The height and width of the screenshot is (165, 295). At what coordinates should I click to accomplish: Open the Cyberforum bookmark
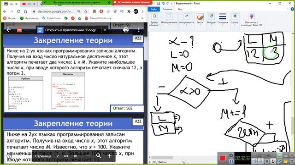coord(51,18)
